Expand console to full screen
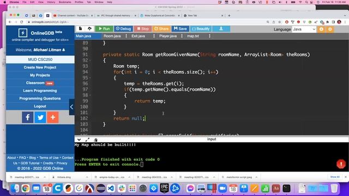Viewport: 349px width, 196px height. (x=87, y=139)
